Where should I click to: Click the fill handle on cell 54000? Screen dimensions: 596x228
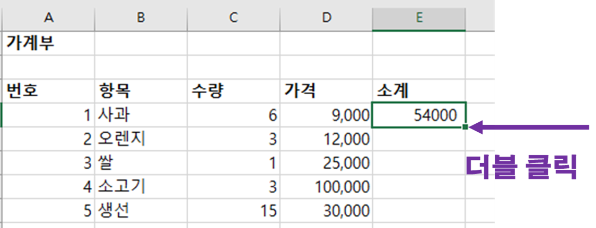(x=465, y=127)
